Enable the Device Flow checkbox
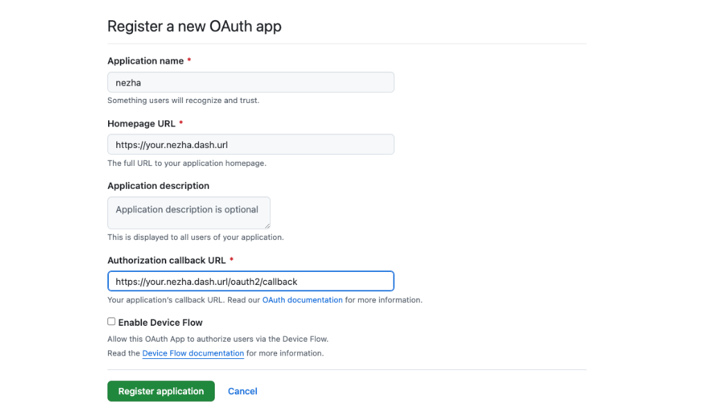 click(112, 322)
